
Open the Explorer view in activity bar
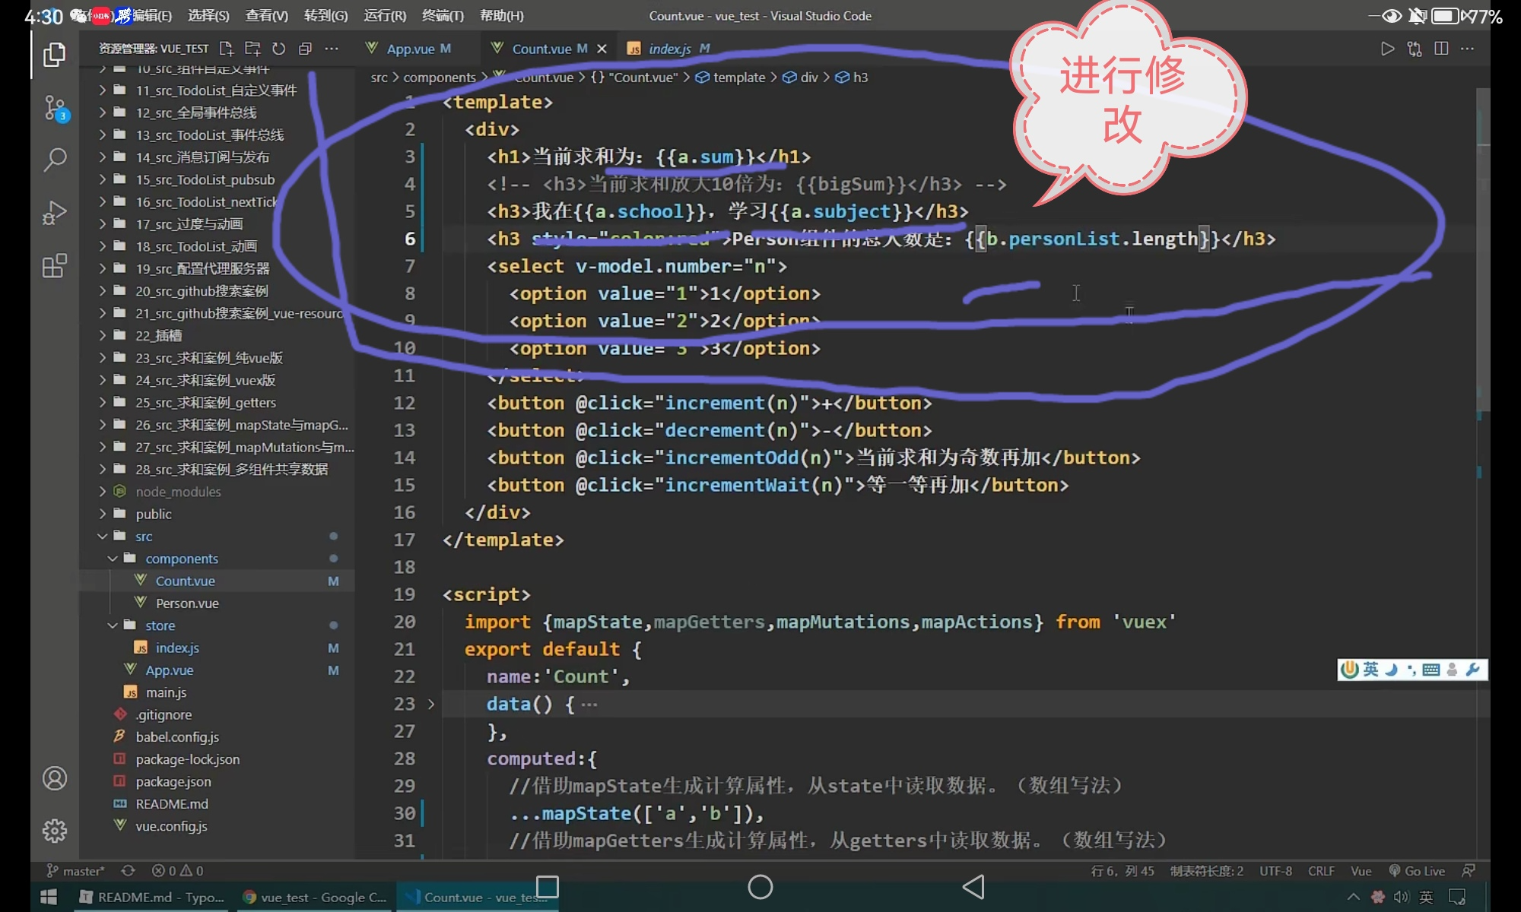pyautogui.click(x=54, y=55)
